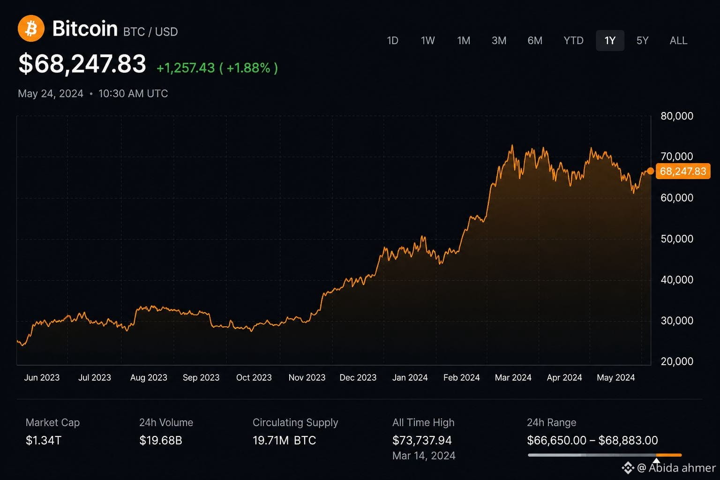This screenshot has height=480, width=720.
Task: Show the ALL time range
Action: (679, 41)
